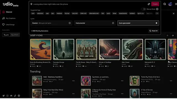Open udio Reddit icon

(x=19, y=96)
